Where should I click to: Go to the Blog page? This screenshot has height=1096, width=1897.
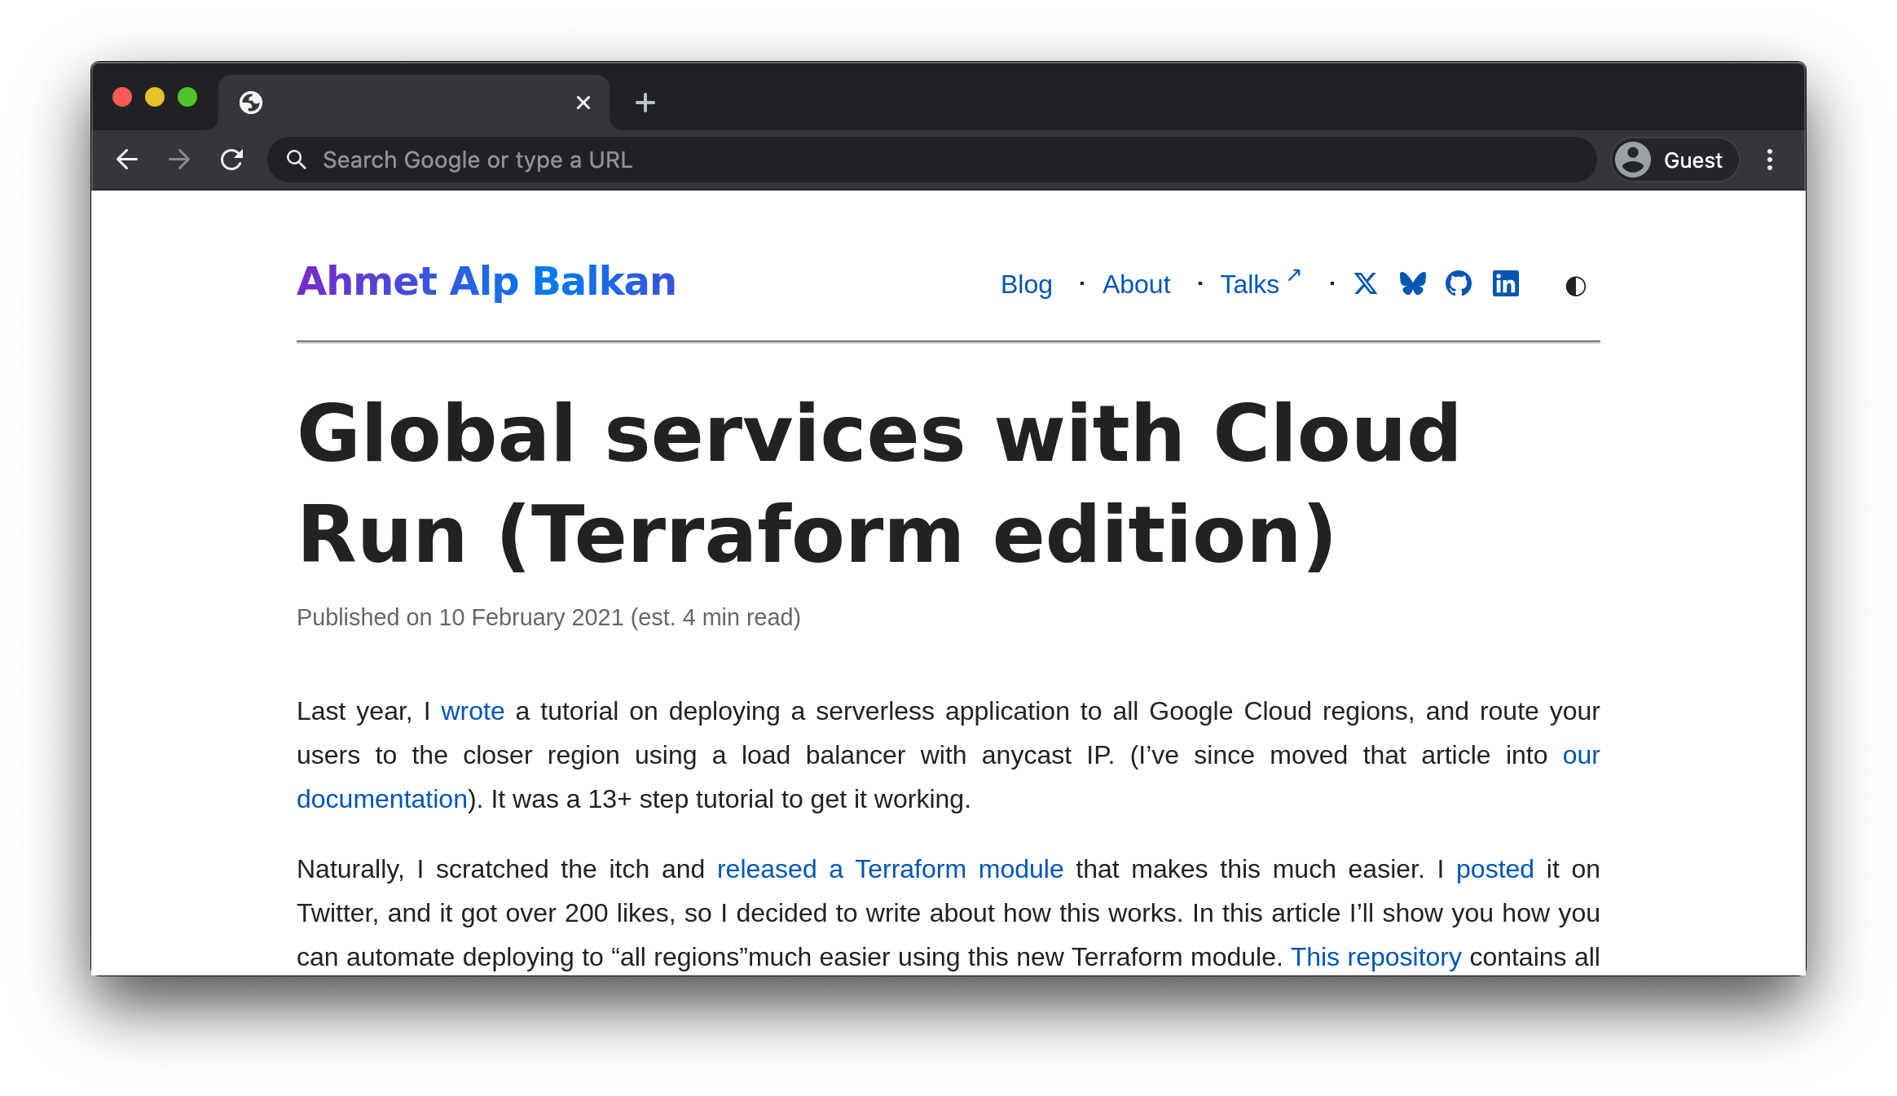click(1026, 284)
